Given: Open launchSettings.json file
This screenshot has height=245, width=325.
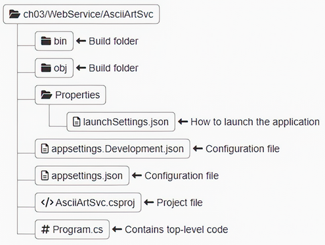Looking at the screenshot, I should pos(121,122).
